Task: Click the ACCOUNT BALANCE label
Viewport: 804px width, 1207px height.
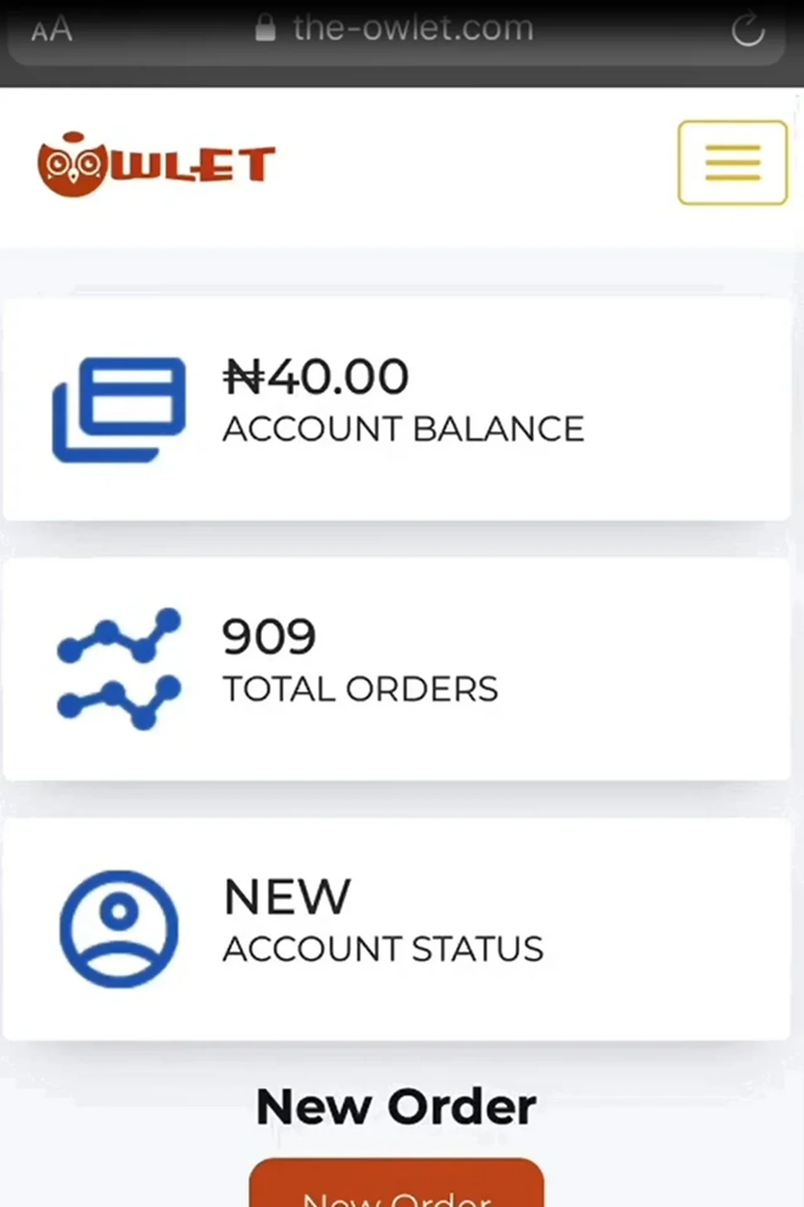Action: 403,430
